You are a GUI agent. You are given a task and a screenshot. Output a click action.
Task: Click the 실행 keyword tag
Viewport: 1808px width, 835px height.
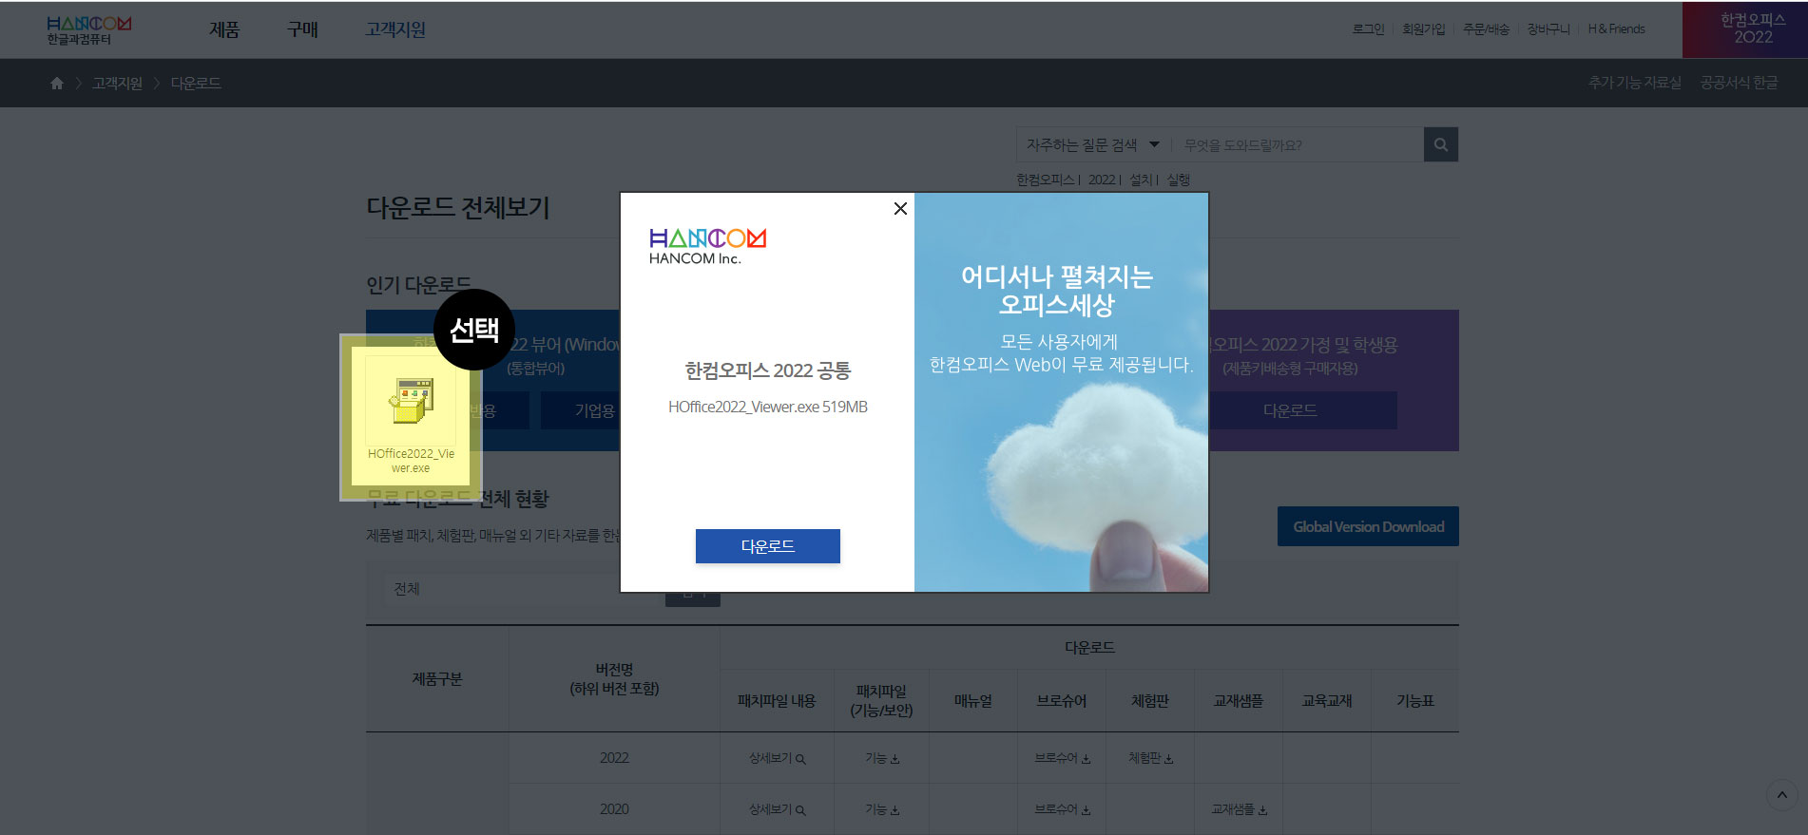pos(1179,180)
